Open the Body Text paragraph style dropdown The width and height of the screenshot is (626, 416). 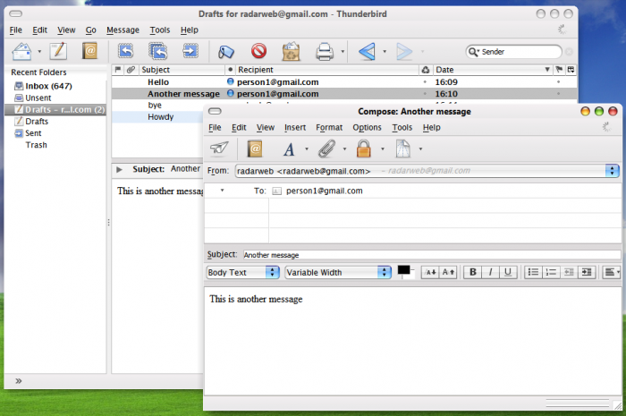pyautogui.click(x=242, y=272)
